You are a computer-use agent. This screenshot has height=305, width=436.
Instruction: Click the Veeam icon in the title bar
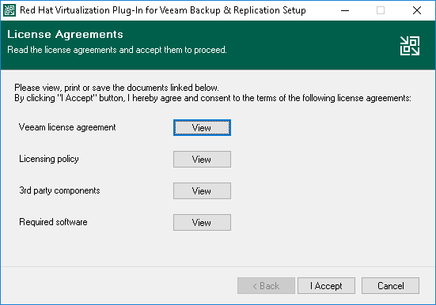click(9, 10)
